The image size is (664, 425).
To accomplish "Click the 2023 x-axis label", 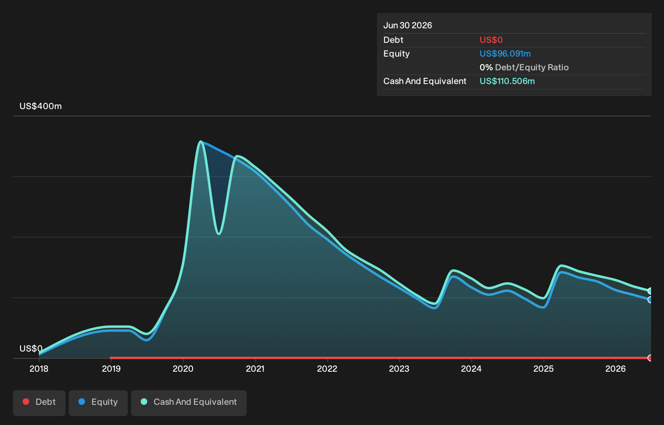I will tap(399, 369).
